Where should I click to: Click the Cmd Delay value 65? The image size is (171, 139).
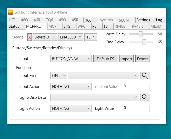(x=160, y=42)
